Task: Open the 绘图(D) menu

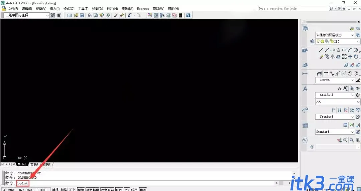Action: click(98, 8)
